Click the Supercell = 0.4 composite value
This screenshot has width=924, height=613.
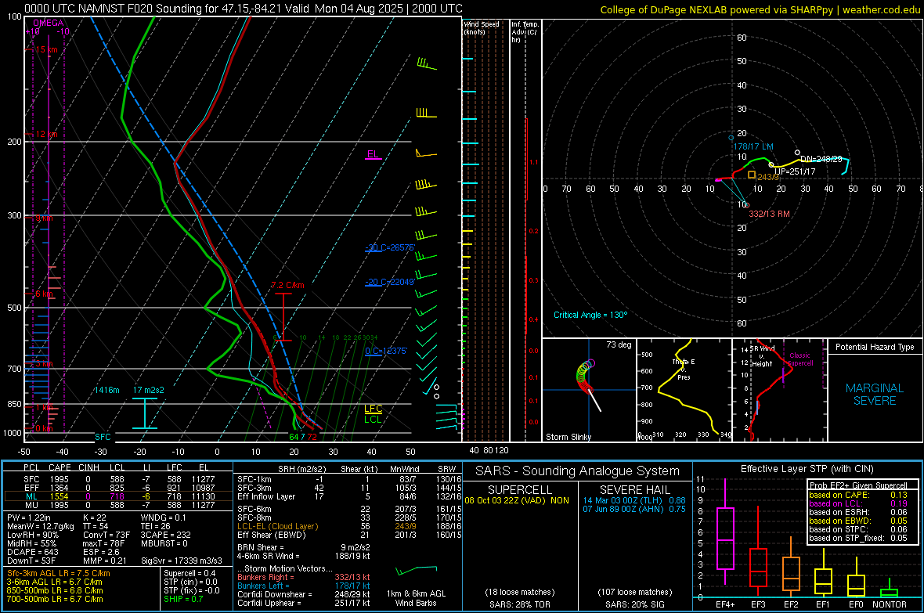pos(189,573)
